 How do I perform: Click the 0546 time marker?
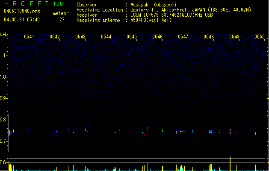point(157,37)
